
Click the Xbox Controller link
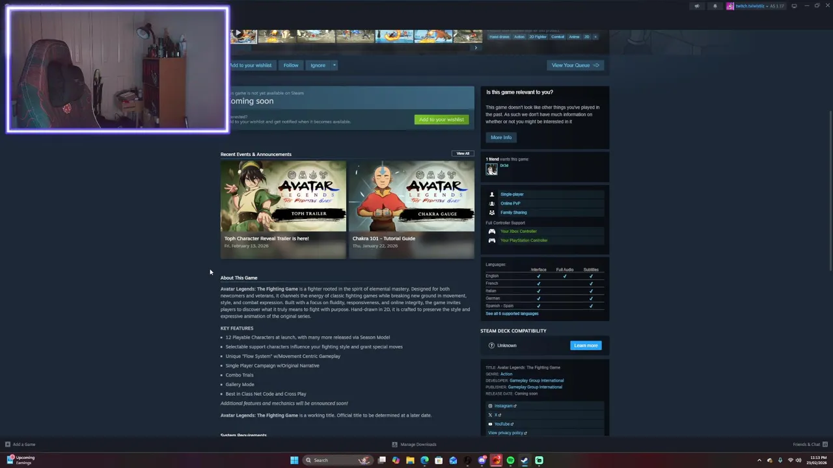(519, 231)
